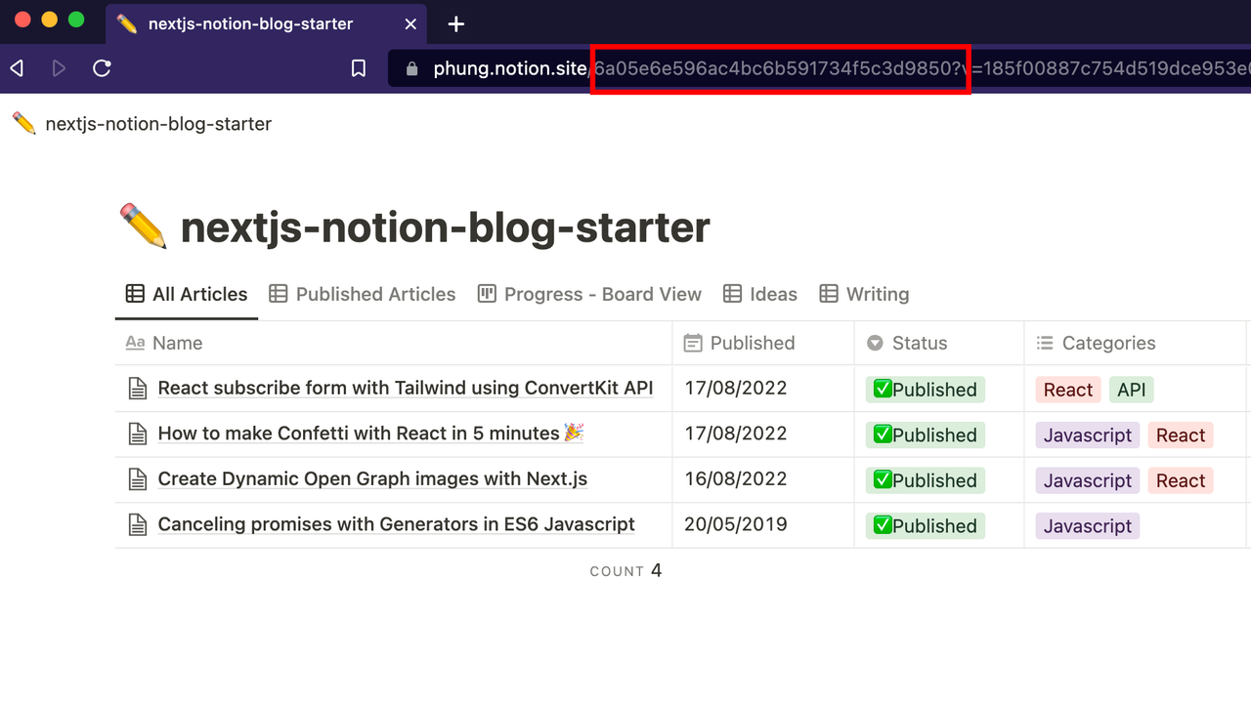Viewport: 1251px width, 703px height.
Task: Click Javascript tag in Canceling promises row
Action: (x=1088, y=526)
